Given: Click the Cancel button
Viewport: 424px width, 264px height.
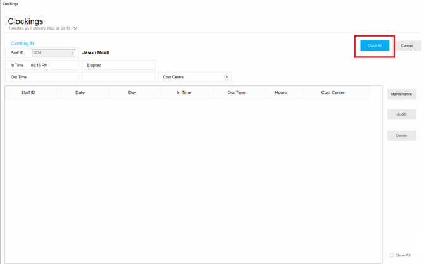Looking at the screenshot, I should (x=406, y=46).
